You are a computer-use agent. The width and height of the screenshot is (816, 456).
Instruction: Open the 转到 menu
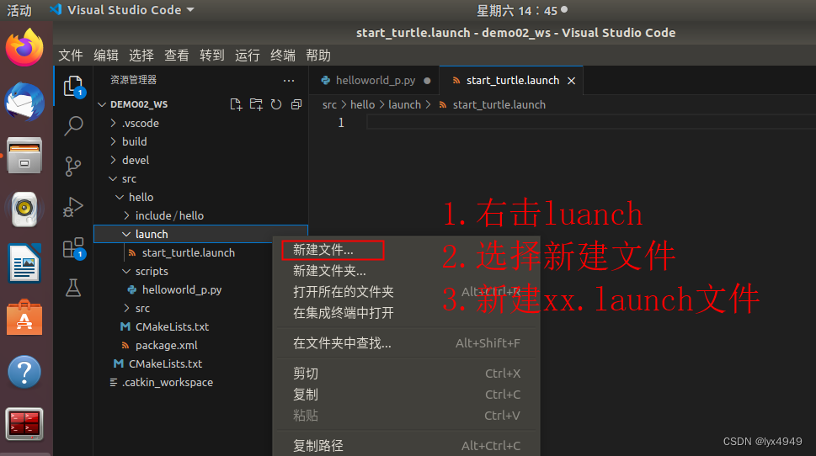212,56
